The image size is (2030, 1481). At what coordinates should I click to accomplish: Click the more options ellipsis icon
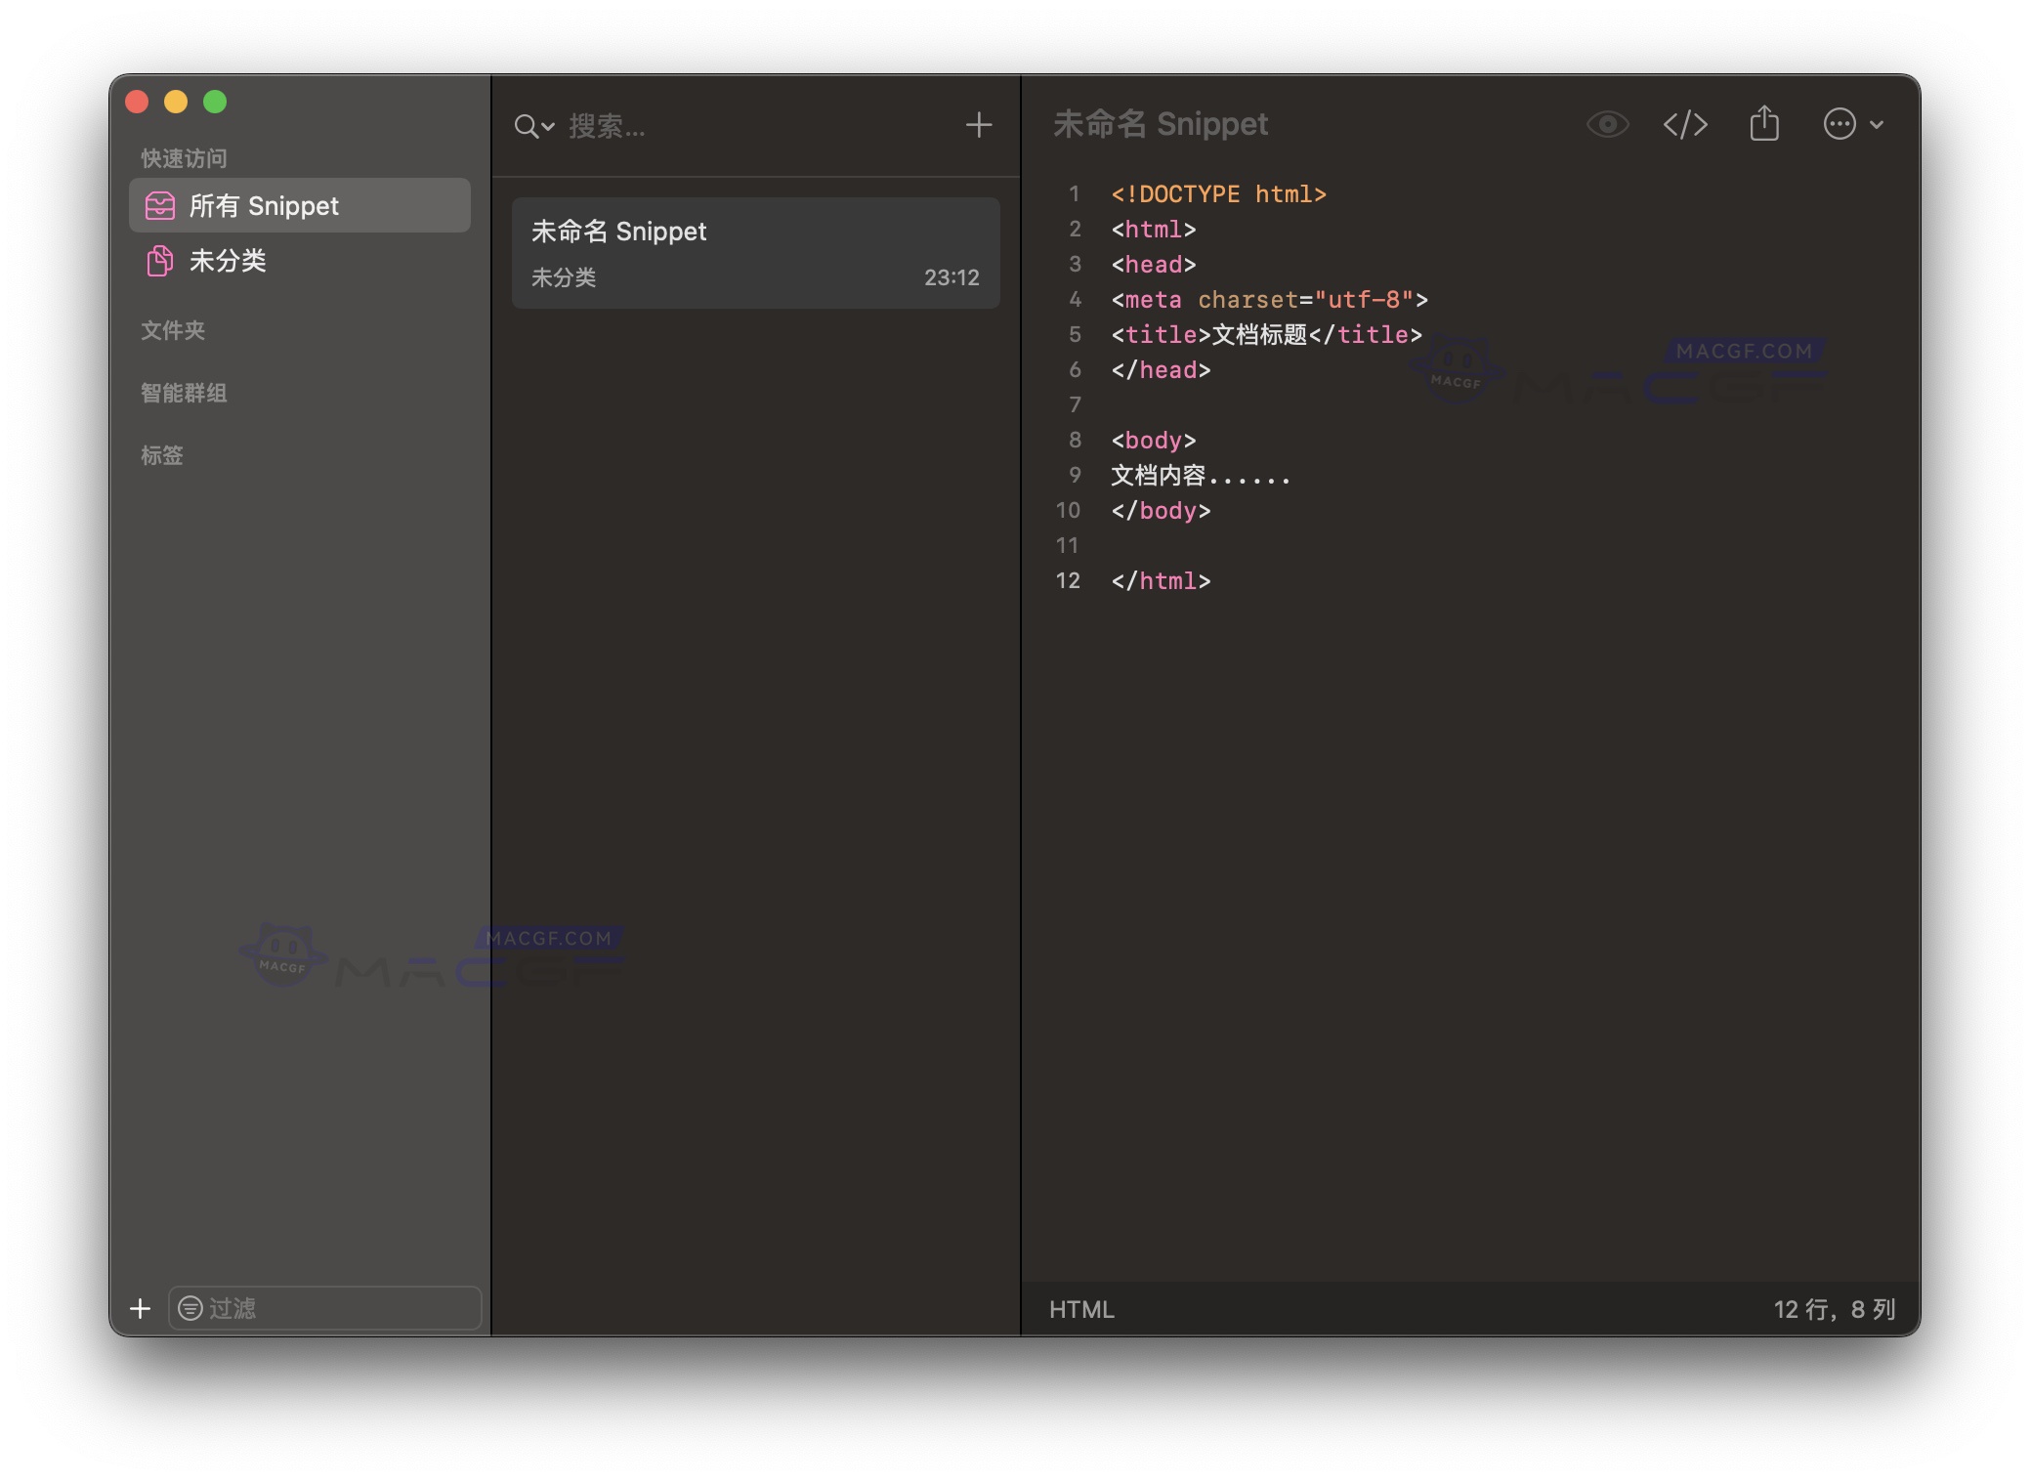1840,124
